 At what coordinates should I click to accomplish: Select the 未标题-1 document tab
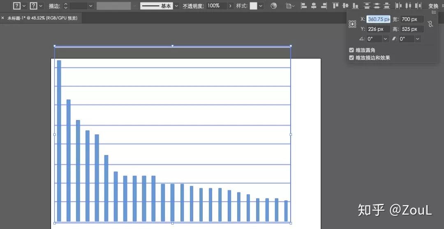(x=42, y=18)
